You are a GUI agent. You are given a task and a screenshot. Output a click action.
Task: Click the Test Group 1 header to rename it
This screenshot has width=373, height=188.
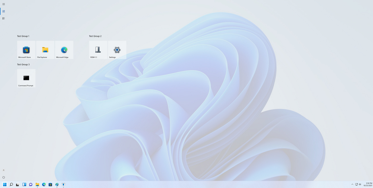[x=23, y=36]
